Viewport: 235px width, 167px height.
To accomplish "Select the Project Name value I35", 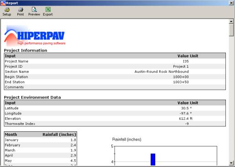I will tap(186, 61).
